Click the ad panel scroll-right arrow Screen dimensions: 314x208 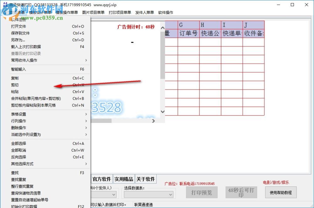(x=154, y=121)
